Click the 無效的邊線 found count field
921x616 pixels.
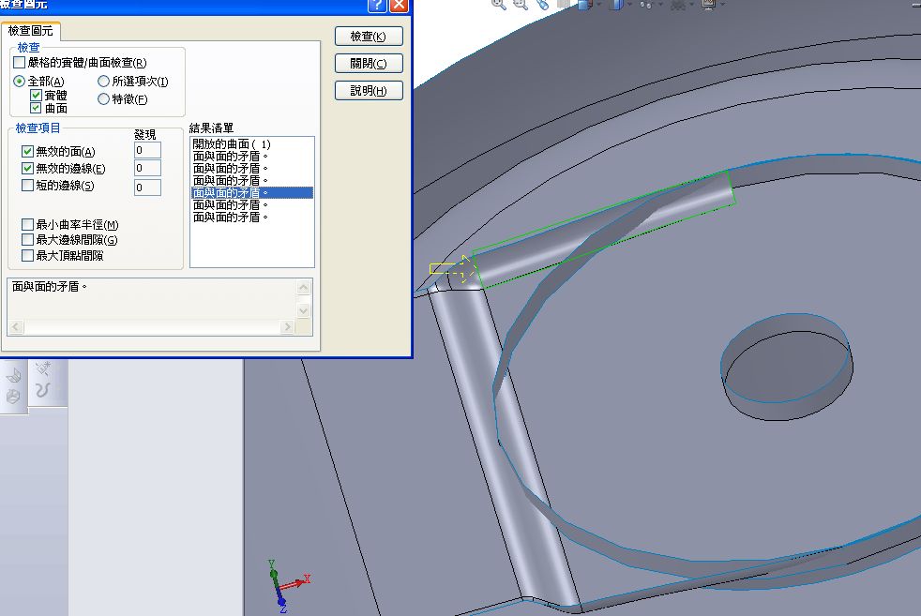click(x=147, y=168)
